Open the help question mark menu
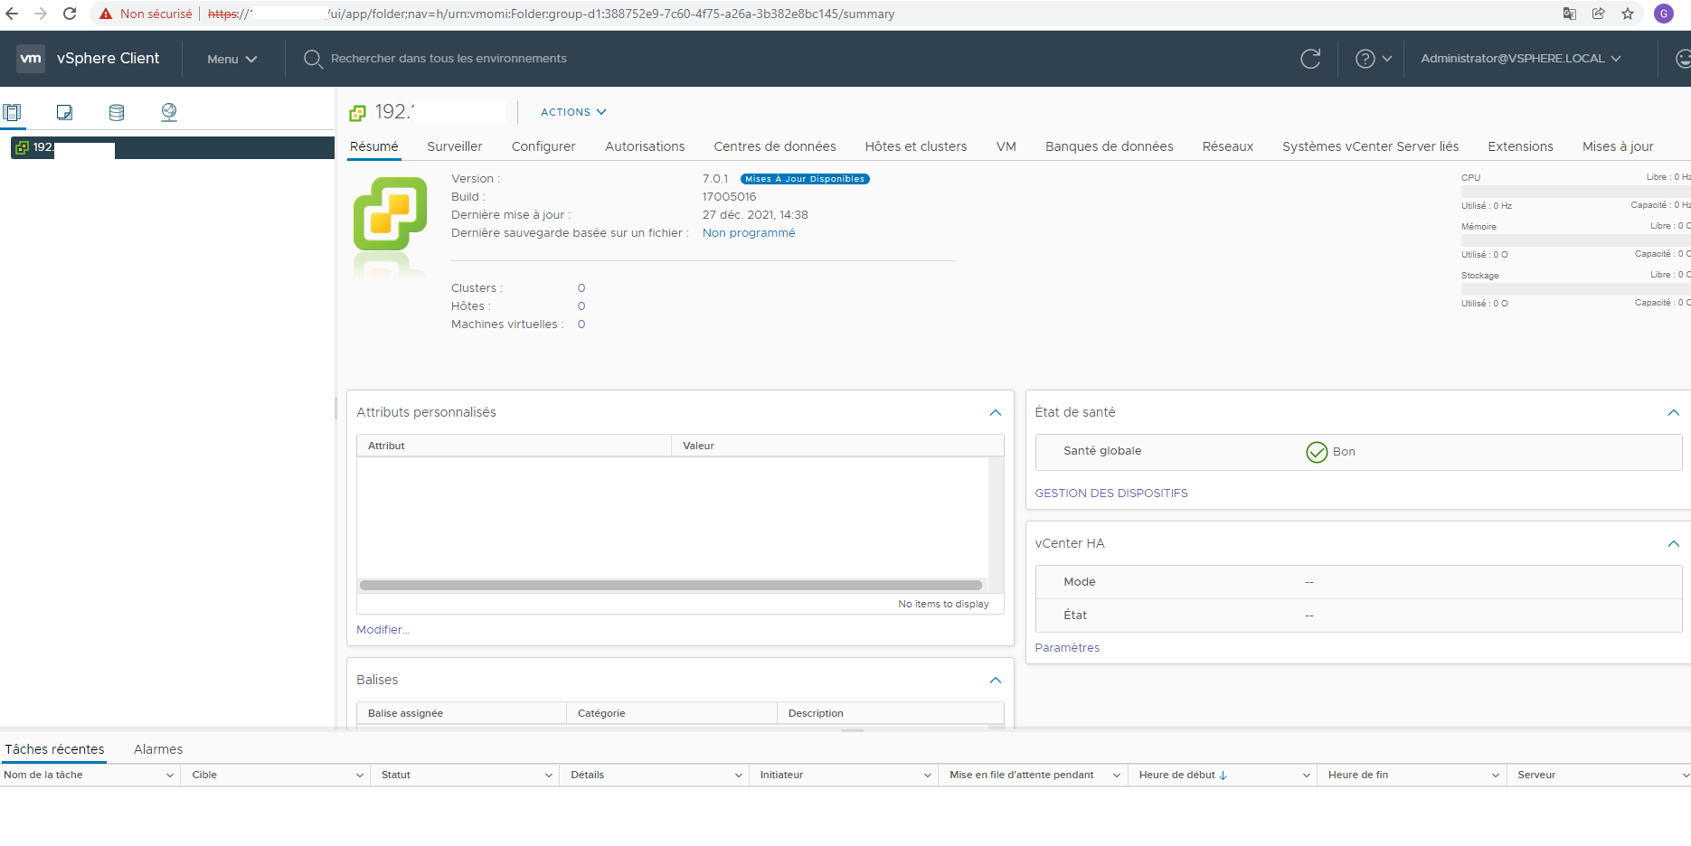 coord(1373,59)
